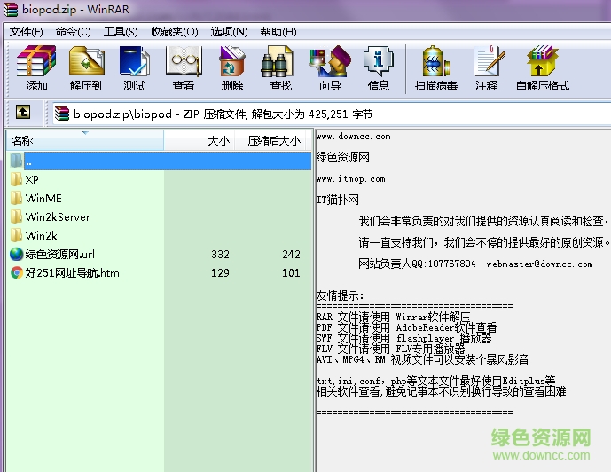
Task: Click the 绿色资源网 comment line
Action: [343, 157]
